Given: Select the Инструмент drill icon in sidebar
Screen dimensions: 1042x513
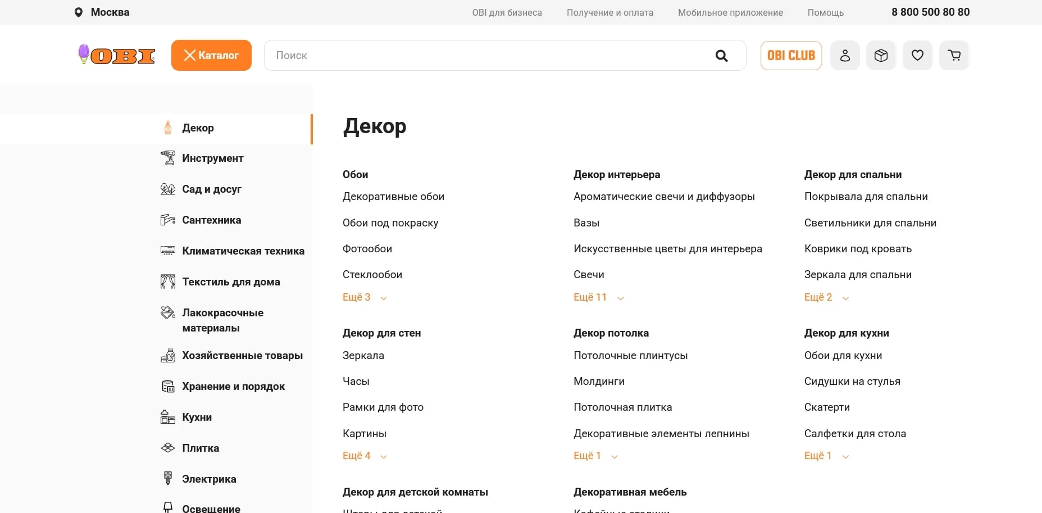Looking at the screenshot, I should 167,158.
